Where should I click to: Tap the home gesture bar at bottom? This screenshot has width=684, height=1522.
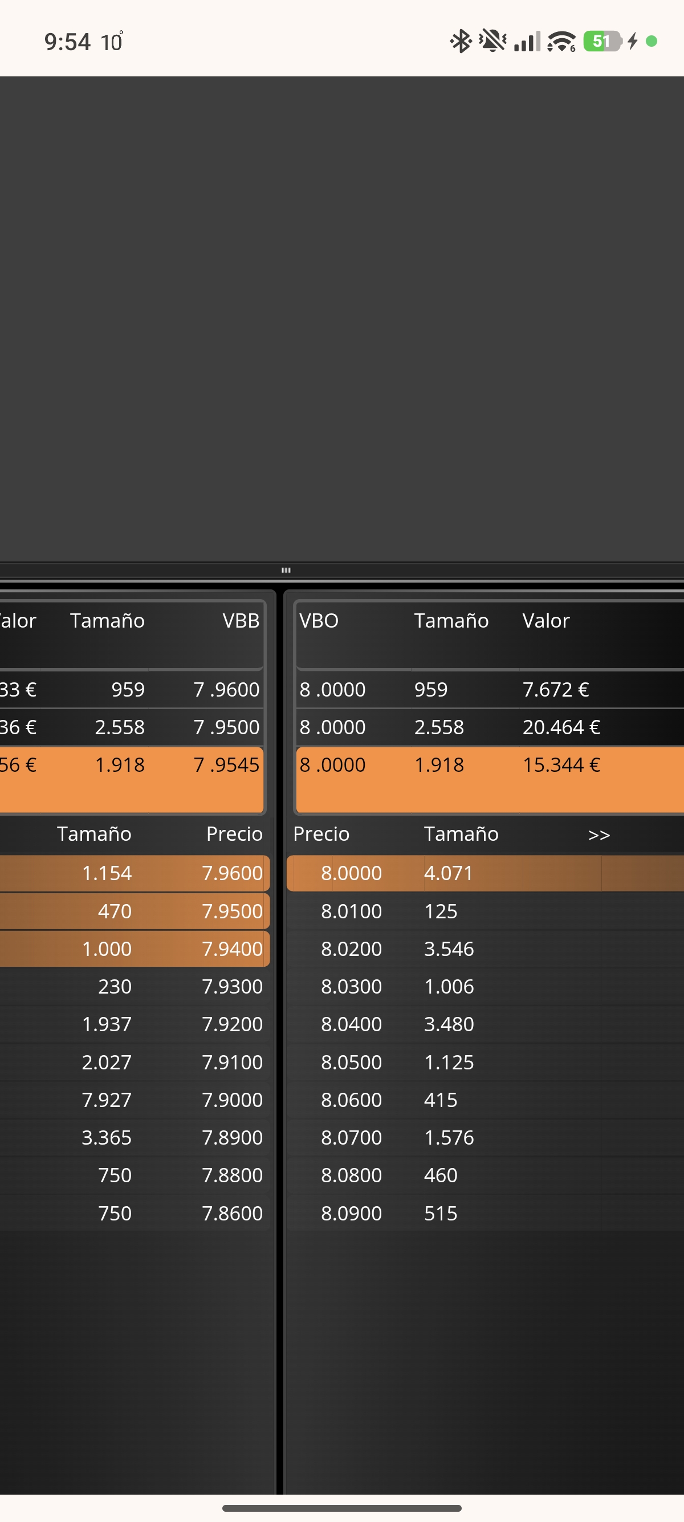click(342, 1508)
